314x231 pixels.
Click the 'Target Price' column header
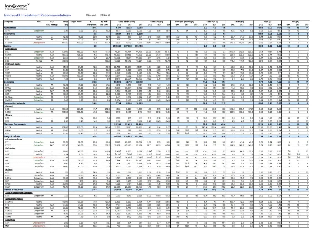pyautogui.click(x=76, y=22)
